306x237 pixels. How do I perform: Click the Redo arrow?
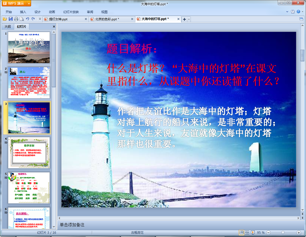[x=33, y=19]
